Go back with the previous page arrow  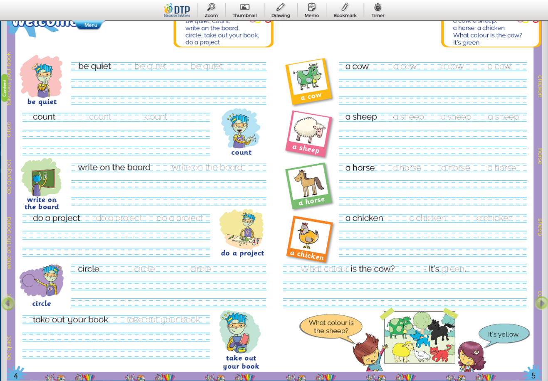[x=7, y=303]
